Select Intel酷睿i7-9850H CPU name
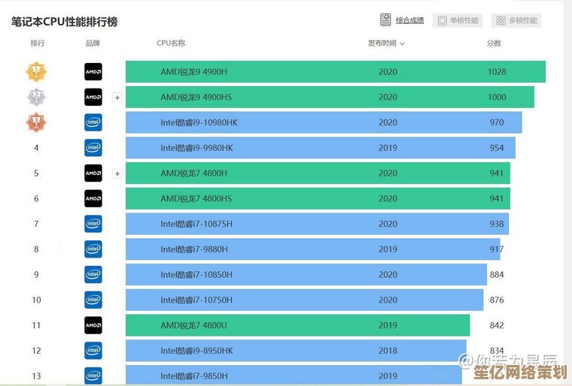The image size is (572, 386). click(x=194, y=375)
